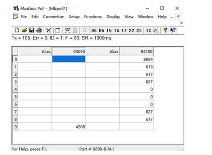Click the 04090 column header

(x=69, y=51)
